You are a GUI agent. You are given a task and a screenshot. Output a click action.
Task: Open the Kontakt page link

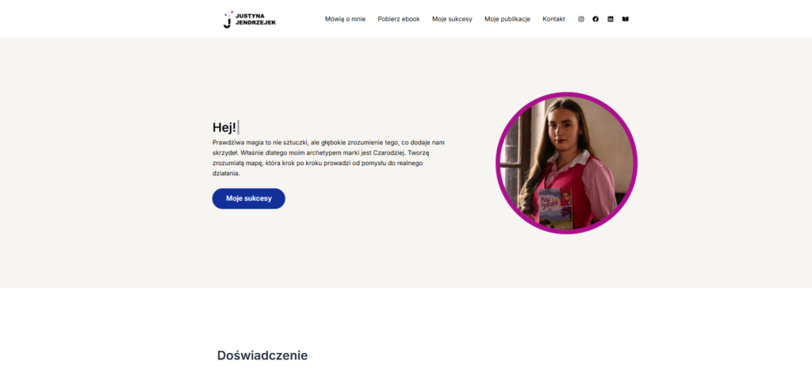[x=553, y=19]
